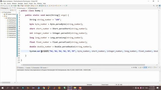Open the Run menu

point(35,3)
